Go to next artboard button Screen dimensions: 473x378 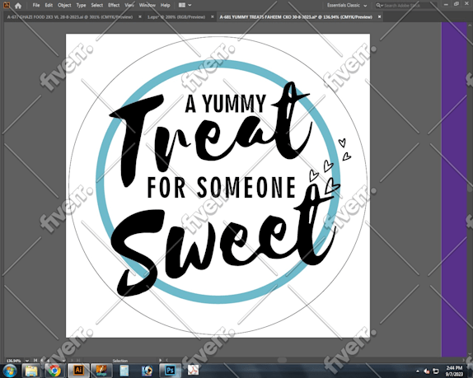coord(72,360)
